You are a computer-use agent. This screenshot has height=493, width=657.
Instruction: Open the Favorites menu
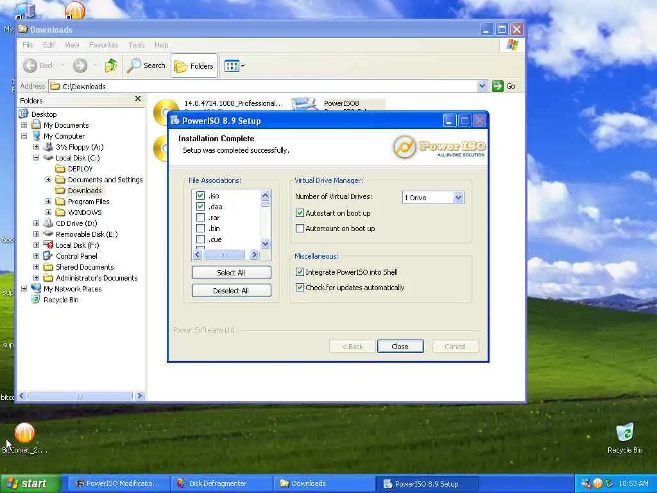(x=103, y=45)
